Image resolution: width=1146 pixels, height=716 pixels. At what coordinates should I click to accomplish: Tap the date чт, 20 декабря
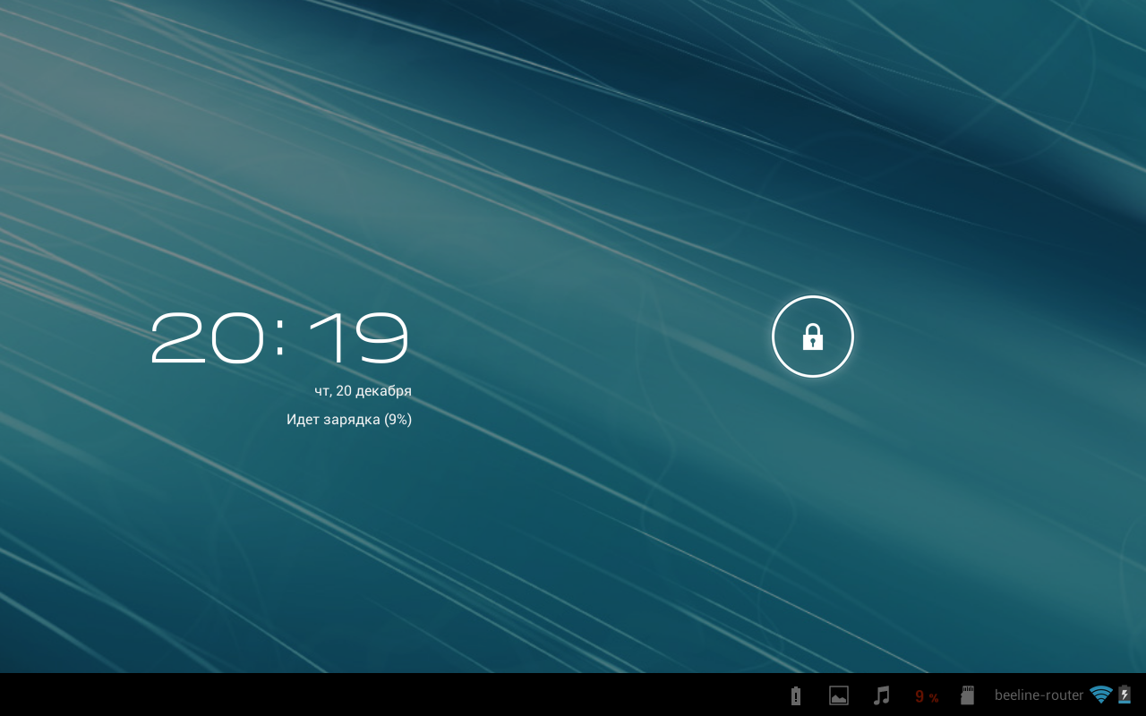[363, 391]
